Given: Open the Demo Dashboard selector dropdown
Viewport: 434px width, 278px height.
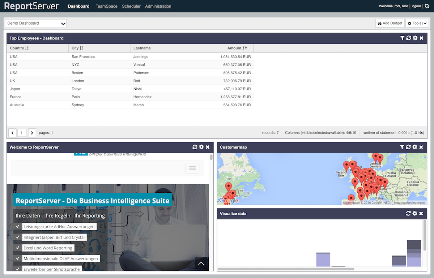Looking at the screenshot, I should [36, 23].
